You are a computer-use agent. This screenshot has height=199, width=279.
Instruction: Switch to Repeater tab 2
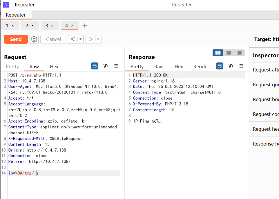coord(27,26)
